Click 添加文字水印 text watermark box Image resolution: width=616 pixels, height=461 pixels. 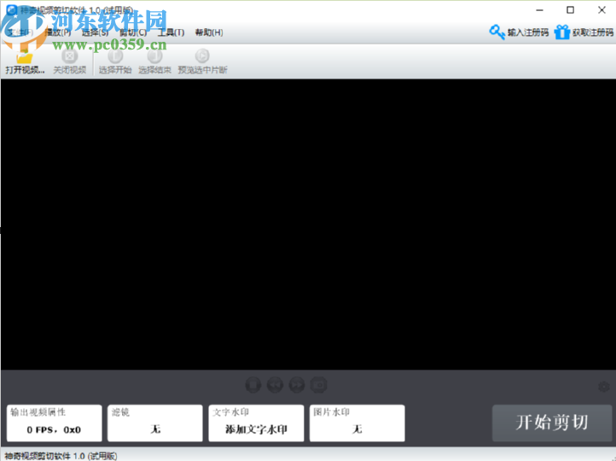pos(256,423)
